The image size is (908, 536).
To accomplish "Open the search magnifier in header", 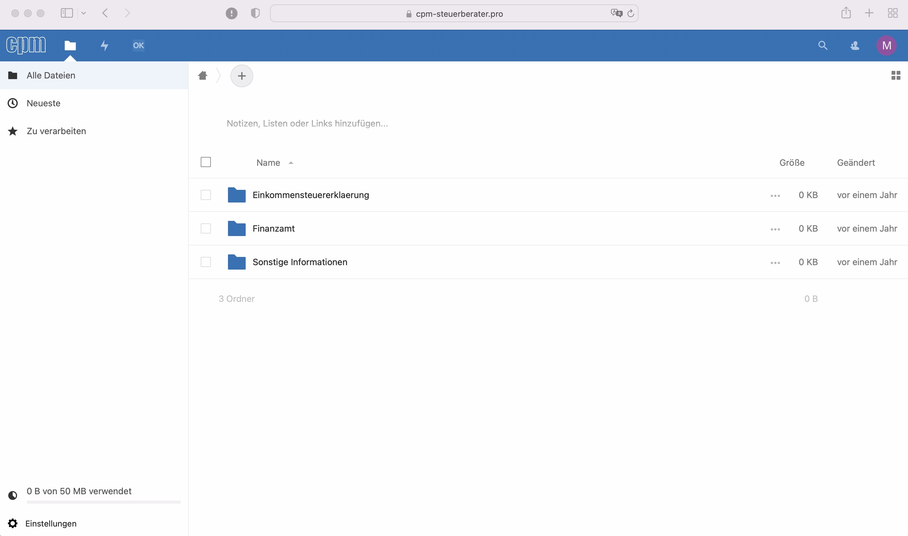I will 823,46.
